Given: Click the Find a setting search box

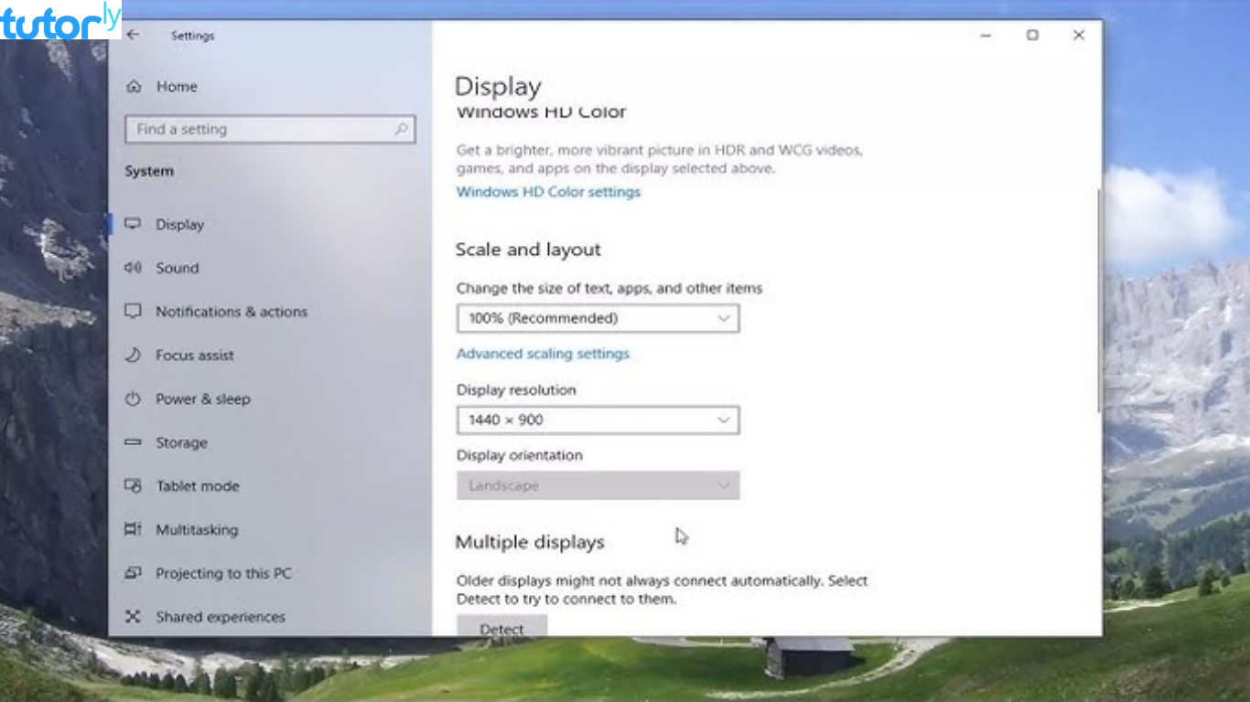Looking at the screenshot, I should pos(270,129).
